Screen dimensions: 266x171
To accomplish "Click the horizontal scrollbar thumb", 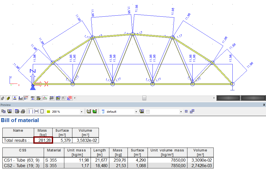I will (144, 98).
